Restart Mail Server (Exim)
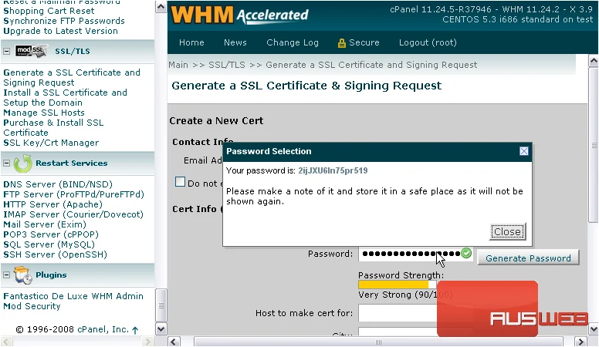The width and height of the screenshot is (599, 347). point(45,224)
